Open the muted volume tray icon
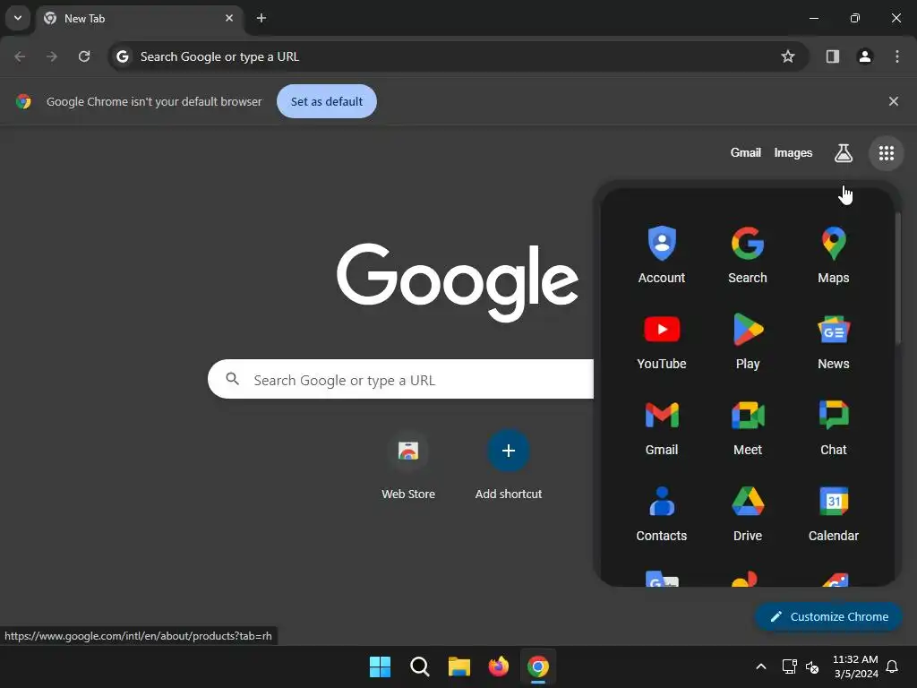 [x=811, y=666]
